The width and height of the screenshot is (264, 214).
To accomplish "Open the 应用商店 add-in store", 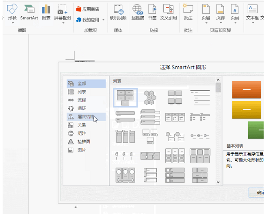I will point(88,9).
